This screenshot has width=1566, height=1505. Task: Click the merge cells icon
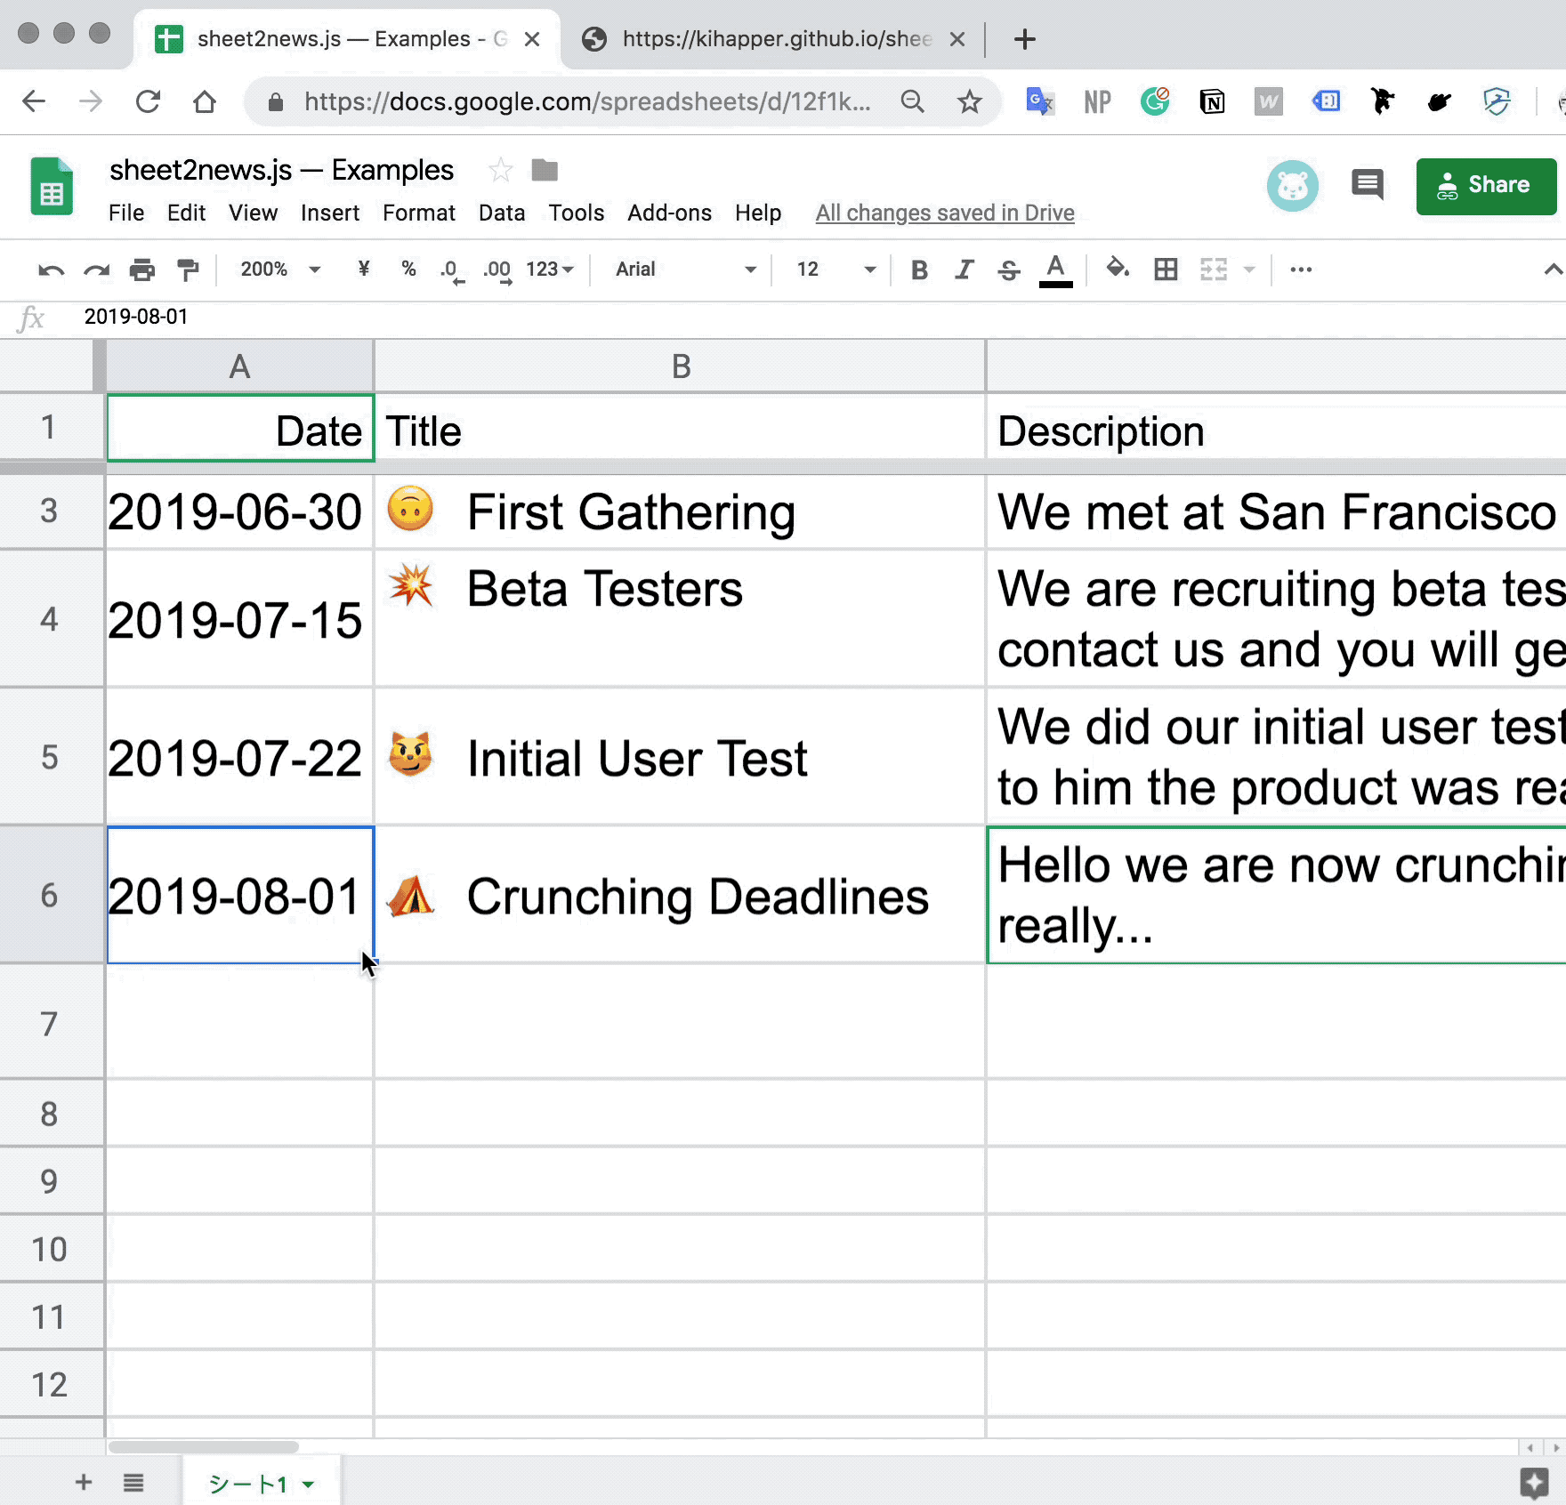1214,269
